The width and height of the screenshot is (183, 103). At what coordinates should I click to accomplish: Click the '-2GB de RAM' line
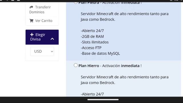92,36
